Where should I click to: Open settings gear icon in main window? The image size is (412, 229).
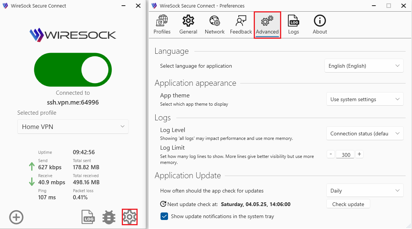point(130,217)
